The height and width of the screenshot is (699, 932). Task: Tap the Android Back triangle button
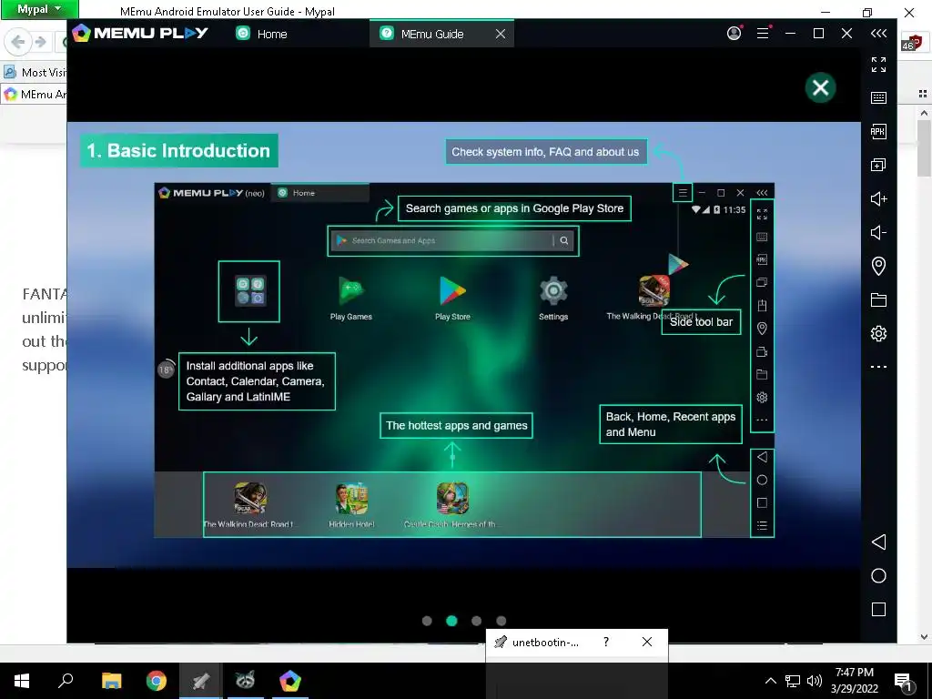[878, 542]
